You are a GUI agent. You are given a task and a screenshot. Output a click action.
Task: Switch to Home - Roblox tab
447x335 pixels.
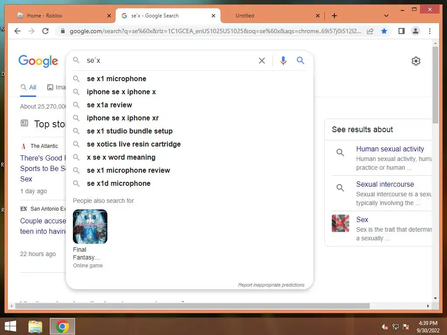tap(64, 16)
